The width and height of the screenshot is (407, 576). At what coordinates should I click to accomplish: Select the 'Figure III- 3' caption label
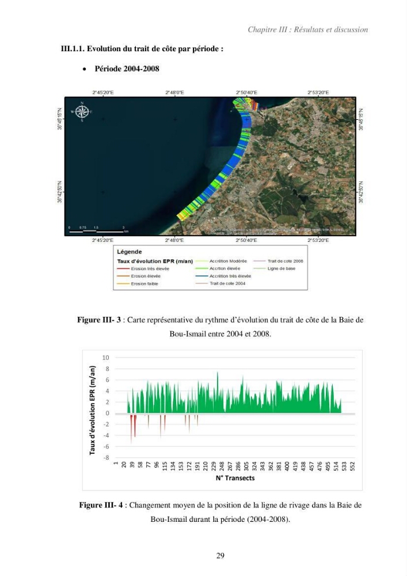coord(98,320)
